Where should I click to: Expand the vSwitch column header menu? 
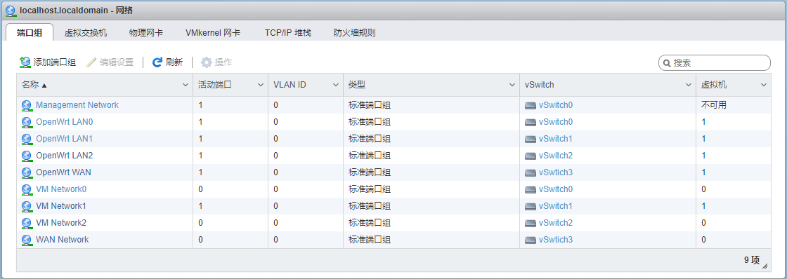click(689, 85)
